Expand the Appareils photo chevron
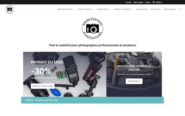This screenshot has height=116, width=185. click(74, 9)
